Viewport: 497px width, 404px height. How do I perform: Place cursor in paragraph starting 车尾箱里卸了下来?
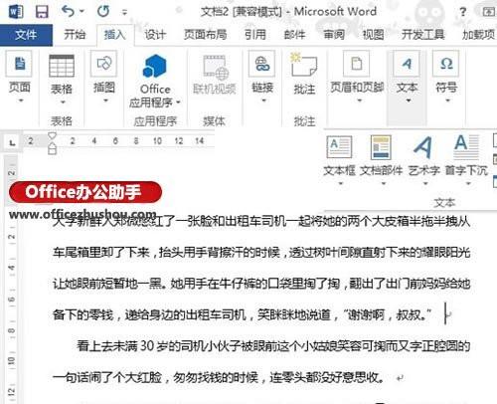(x=261, y=253)
